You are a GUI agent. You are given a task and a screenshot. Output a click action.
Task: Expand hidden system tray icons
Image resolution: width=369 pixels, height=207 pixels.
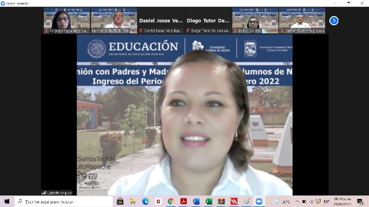(x=298, y=202)
